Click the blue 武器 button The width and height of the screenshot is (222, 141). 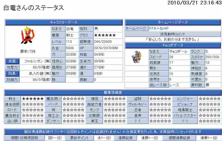pyautogui.click(x=12, y=61)
